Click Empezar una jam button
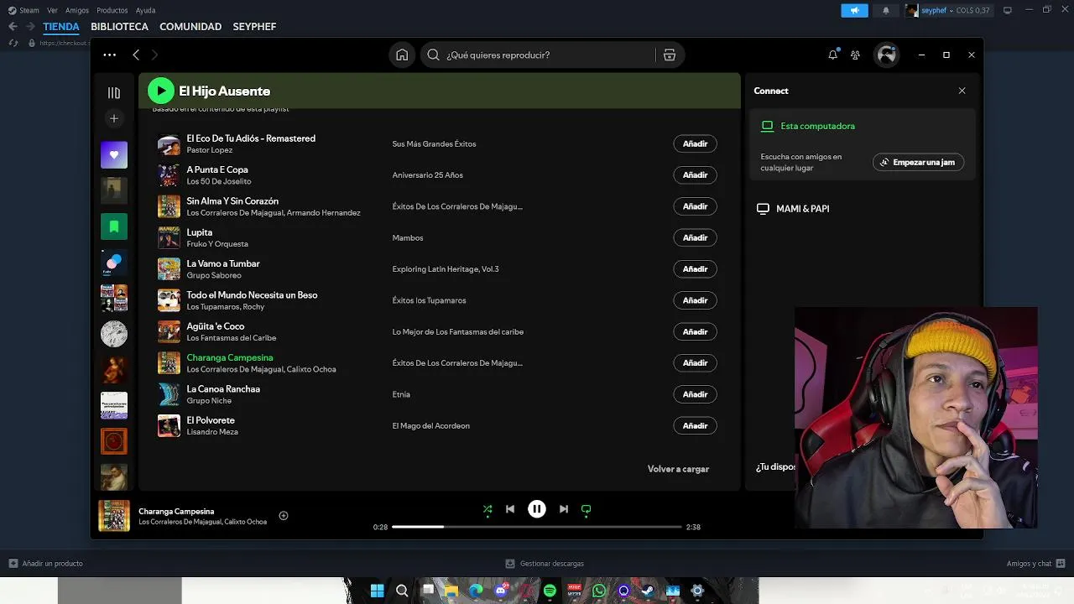 point(918,162)
